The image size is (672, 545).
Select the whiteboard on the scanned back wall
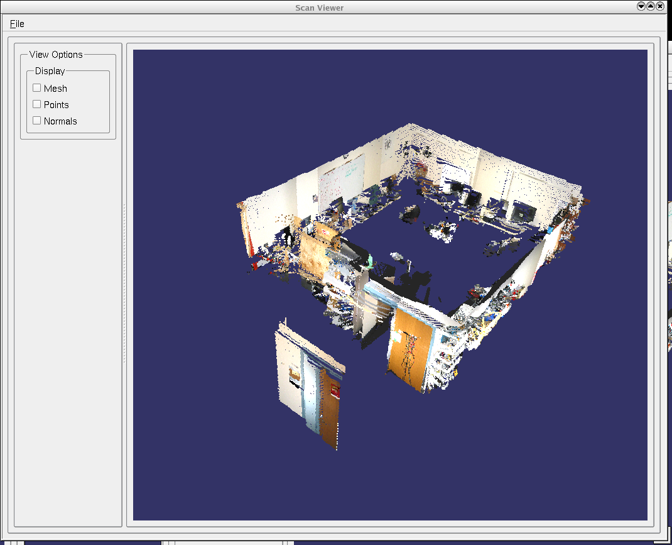(x=340, y=178)
